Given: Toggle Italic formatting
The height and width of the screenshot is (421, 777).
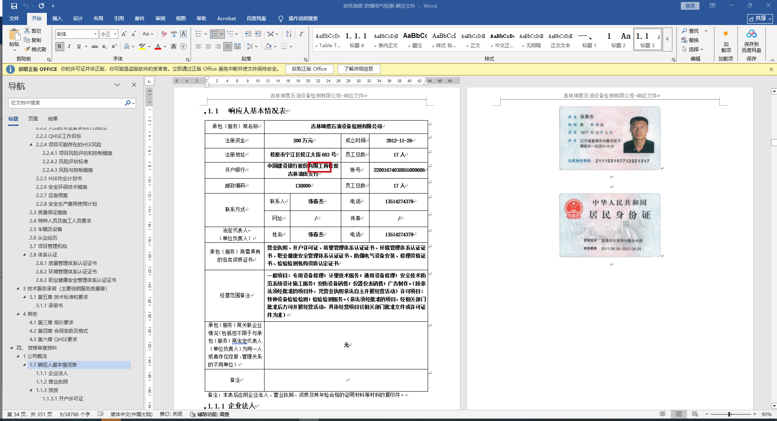Looking at the screenshot, I should 69,46.
